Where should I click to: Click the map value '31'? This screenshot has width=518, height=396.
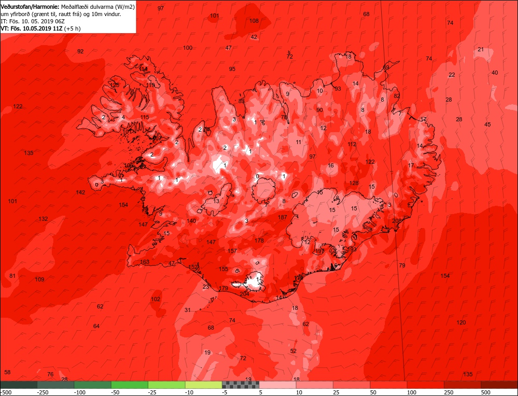(x=188, y=310)
